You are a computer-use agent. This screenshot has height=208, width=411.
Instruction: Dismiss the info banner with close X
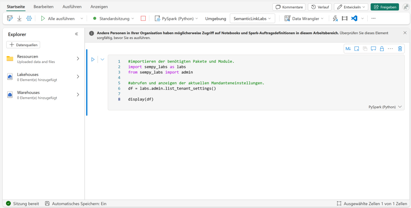point(405,33)
